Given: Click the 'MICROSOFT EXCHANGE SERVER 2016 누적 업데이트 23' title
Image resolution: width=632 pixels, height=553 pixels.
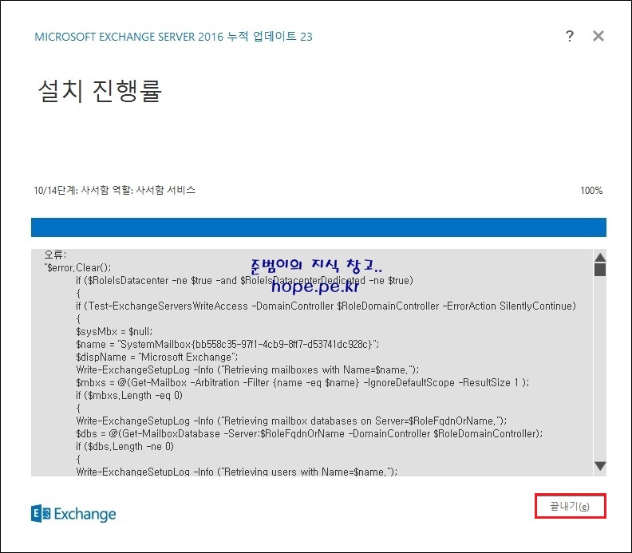Looking at the screenshot, I should tap(173, 37).
